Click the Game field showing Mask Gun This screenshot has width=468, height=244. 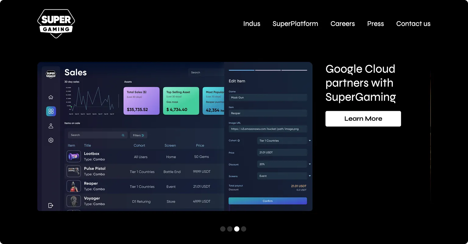[268, 97]
